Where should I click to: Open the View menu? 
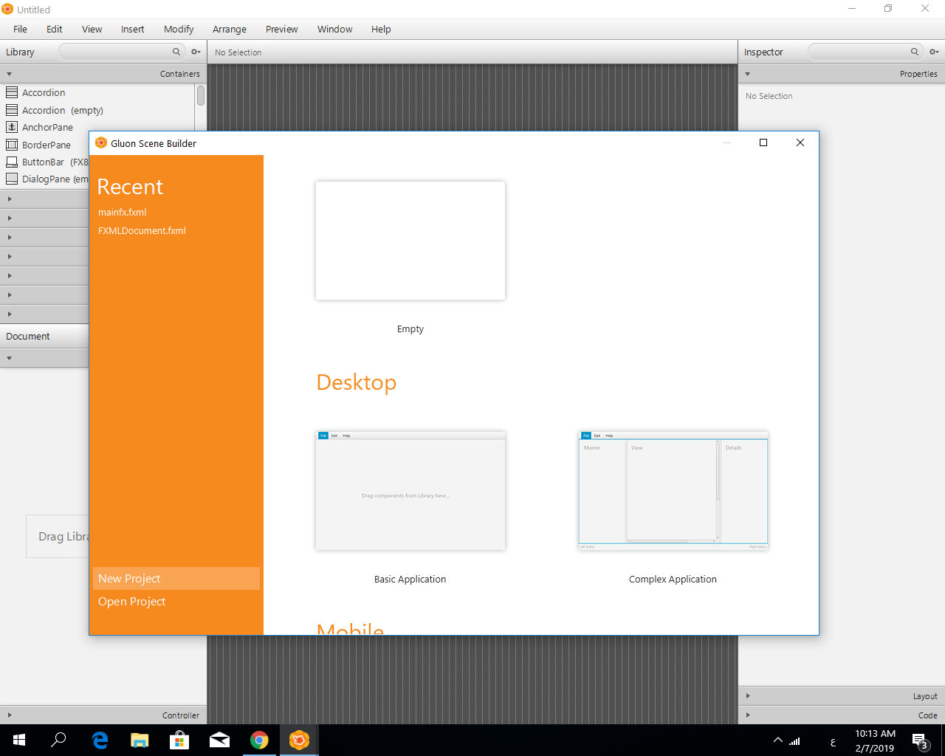click(x=92, y=29)
